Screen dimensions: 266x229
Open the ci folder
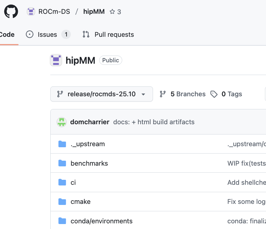pyautogui.click(x=73, y=183)
